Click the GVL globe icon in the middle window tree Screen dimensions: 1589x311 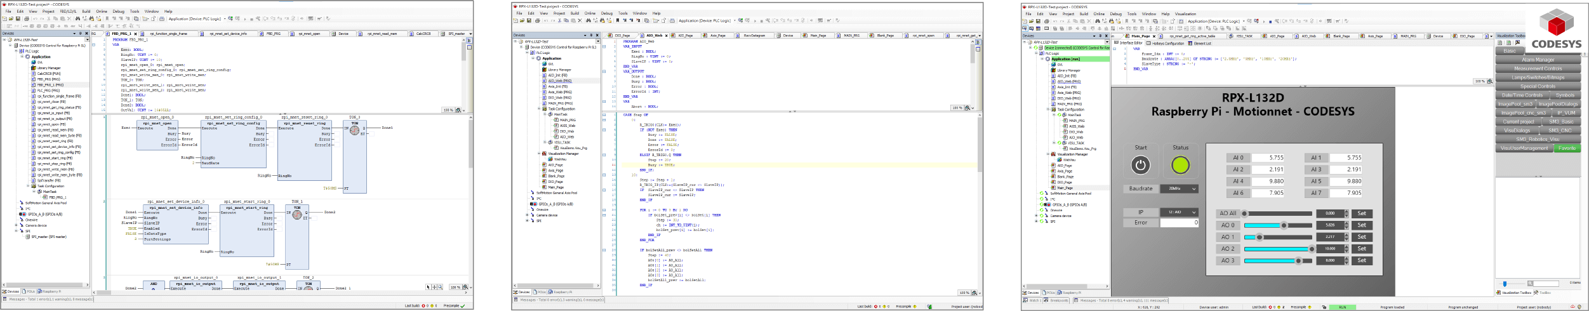click(545, 64)
